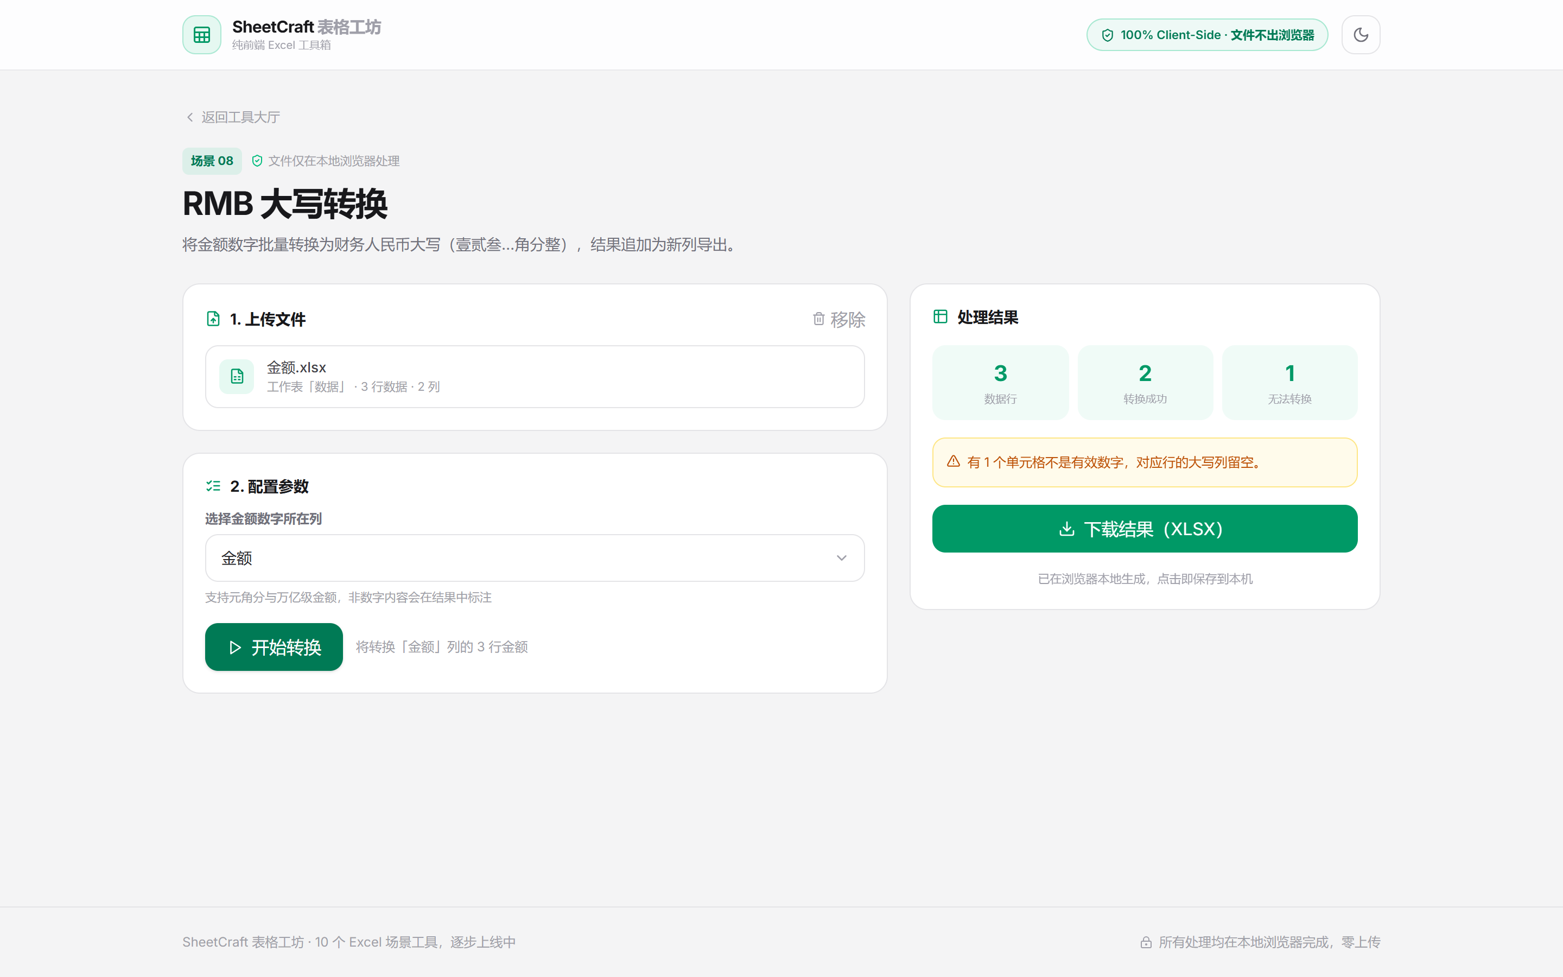Click the table icon beside 处理结果
Image resolution: width=1563 pixels, height=977 pixels.
pos(941,316)
